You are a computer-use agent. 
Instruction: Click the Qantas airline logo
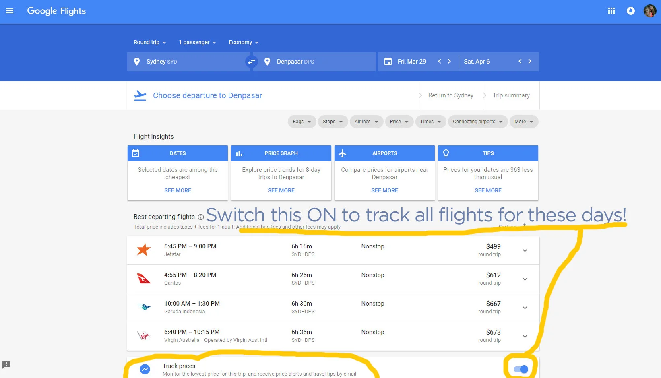(x=144, y=279)
